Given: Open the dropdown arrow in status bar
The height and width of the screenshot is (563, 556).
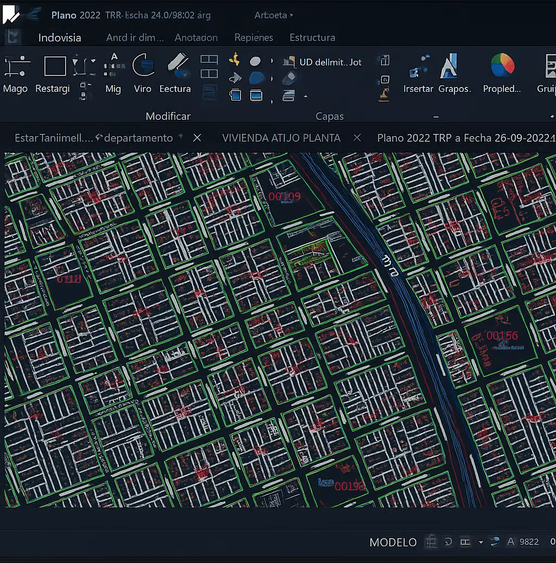Looking at the screenshot, I should point(481,542).
